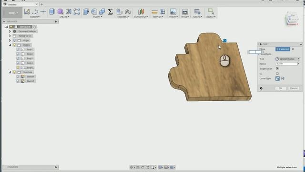Expand the Document Settings node
Image resolution: width=305 pixels, height=172 pixels.
pos(10,31)
